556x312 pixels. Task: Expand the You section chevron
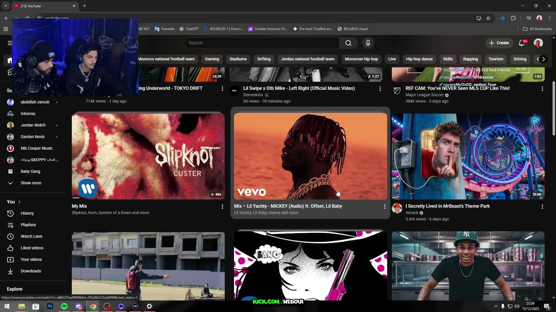[19, 202]
